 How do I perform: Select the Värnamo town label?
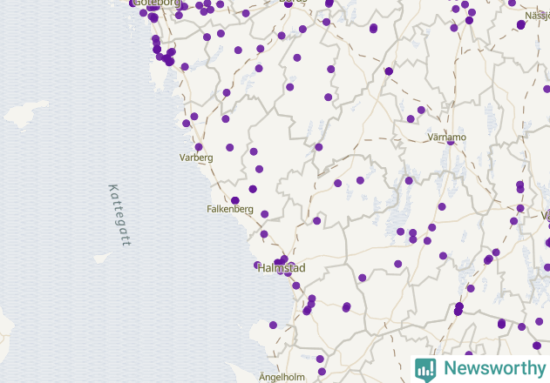coord(447,137)
